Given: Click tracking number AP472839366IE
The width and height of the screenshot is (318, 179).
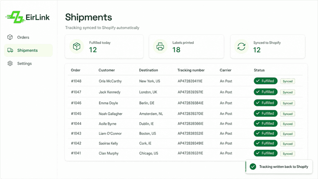Looking at the screenshot, I should click(x=190, y=123).
